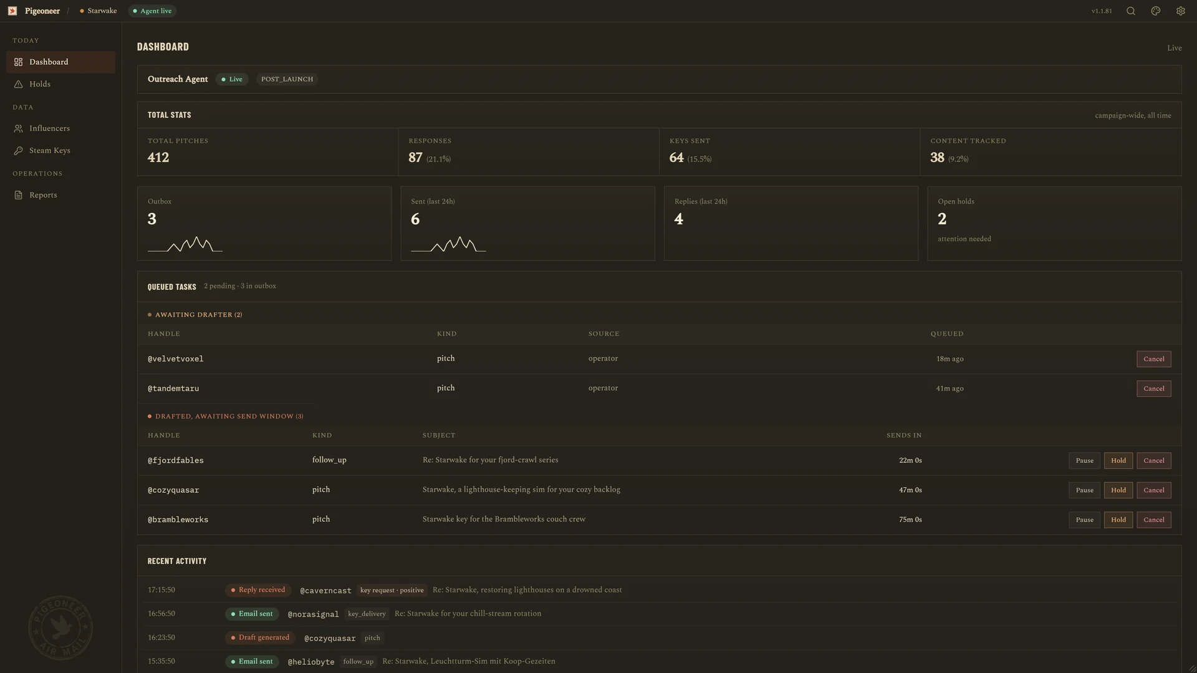This screenshot has width=1197, height=673.
Task: Click the Reply received badge at 17:15:50
Action: 257,590
